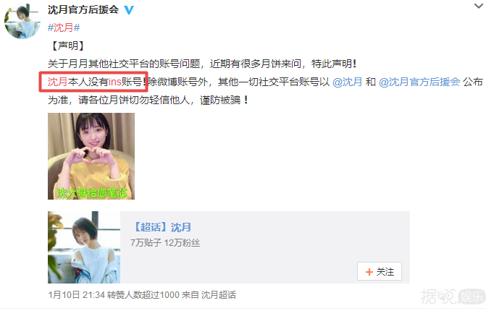Click the blue verified V badge
The width and height of the screenshot is (486, 311).
point(129,10)
